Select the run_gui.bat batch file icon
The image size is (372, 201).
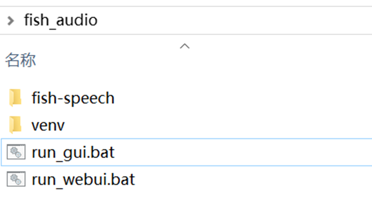pyautogui.click(x=16, y=152)
